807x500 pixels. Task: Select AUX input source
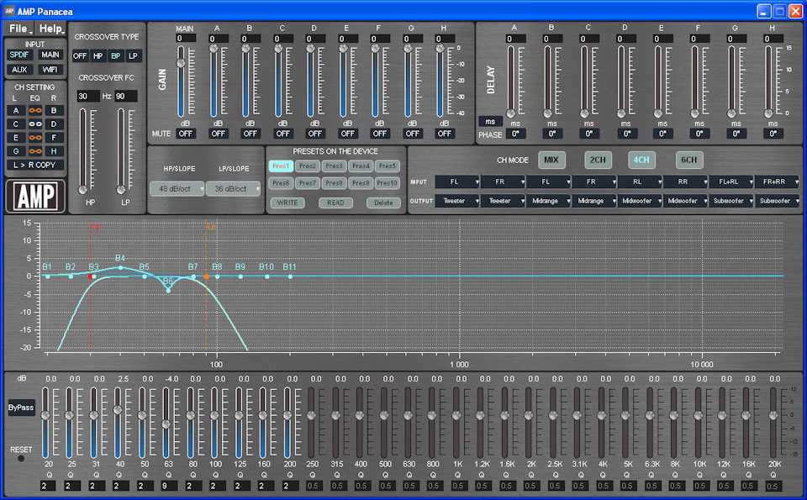point(19,70)
